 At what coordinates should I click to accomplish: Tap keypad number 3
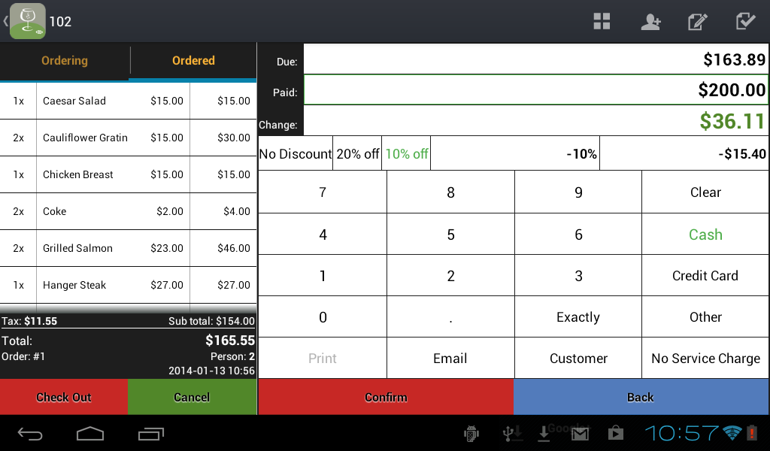click(578, 276)
